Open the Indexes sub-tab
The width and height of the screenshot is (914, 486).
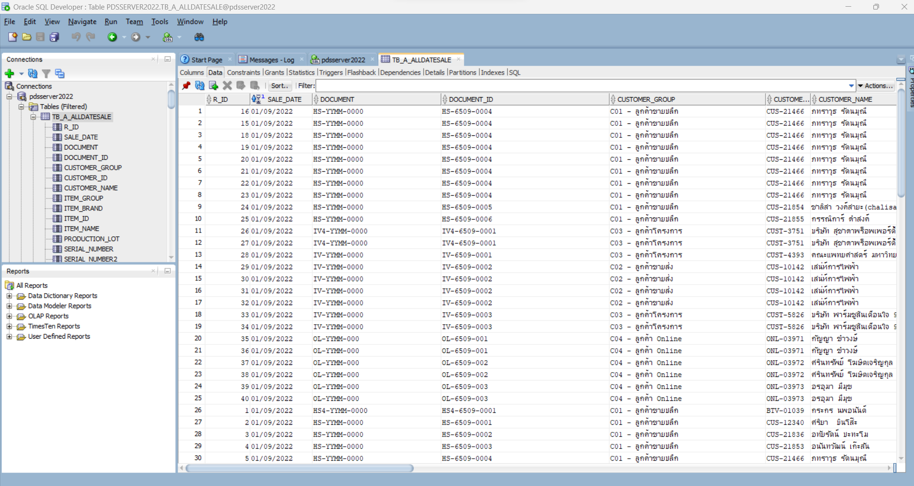[x=492, y=73]
